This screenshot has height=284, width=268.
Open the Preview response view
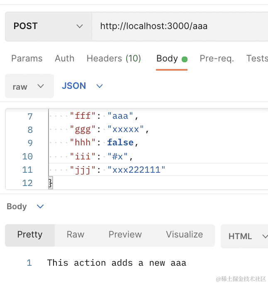tap(125, 235)
